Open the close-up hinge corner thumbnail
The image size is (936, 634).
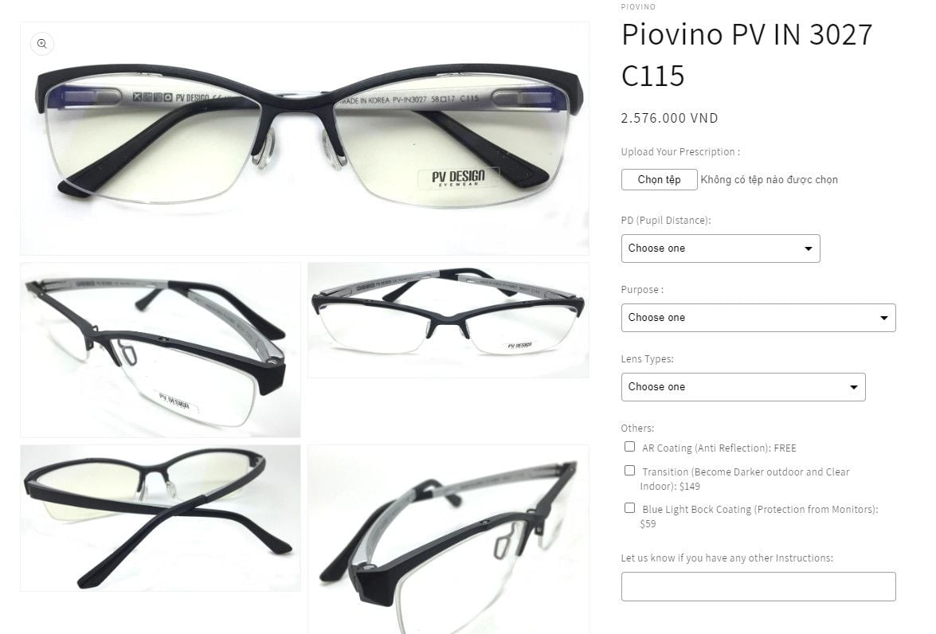point(448,540)
